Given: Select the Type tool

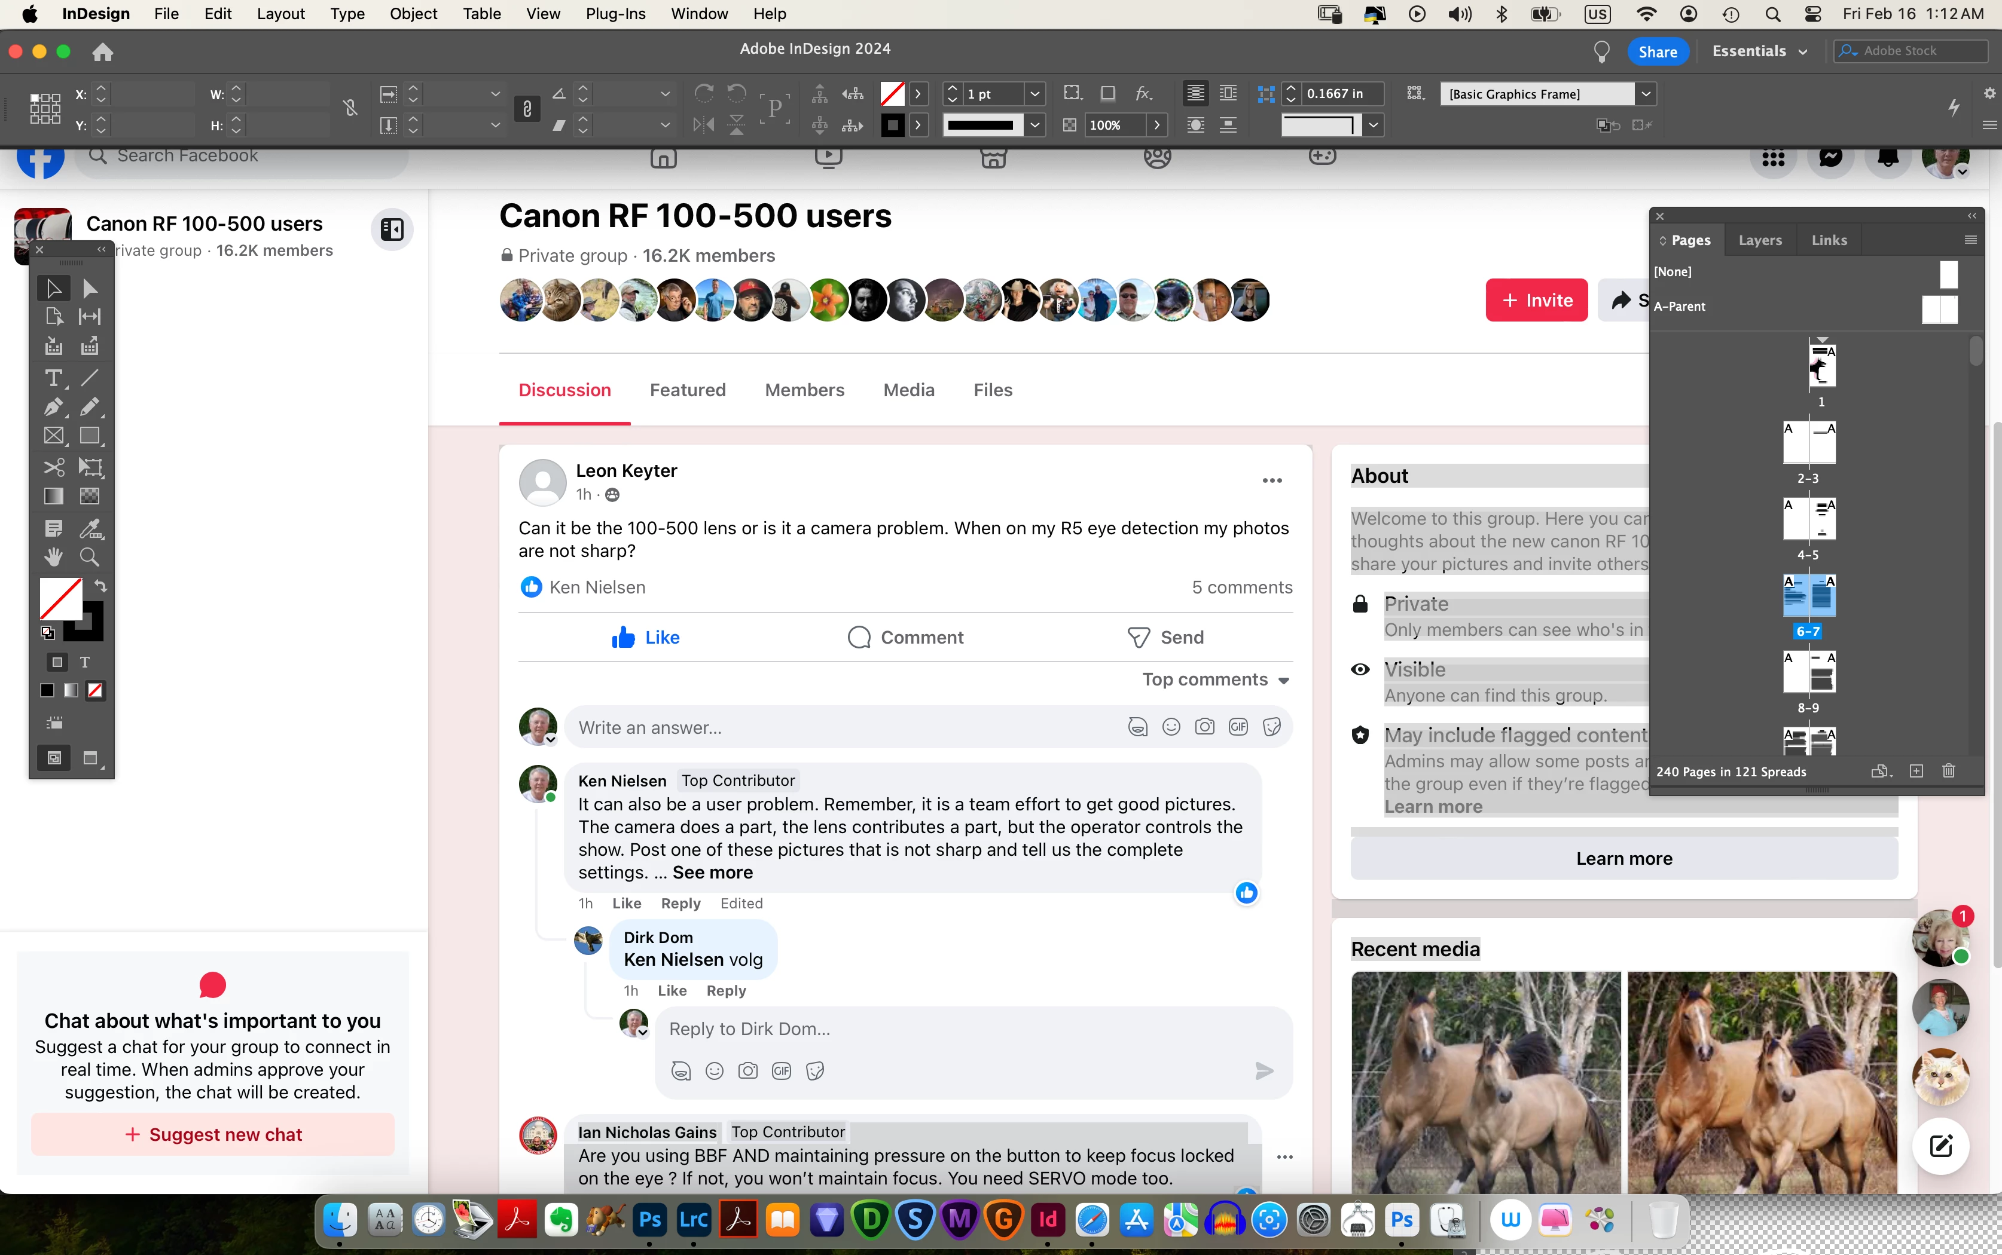Looking at the screenshot, I should click(53, 378).
